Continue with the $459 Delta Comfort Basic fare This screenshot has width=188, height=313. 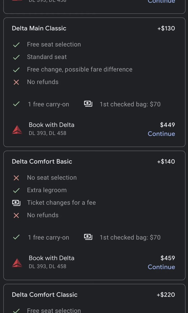(161, 267)
